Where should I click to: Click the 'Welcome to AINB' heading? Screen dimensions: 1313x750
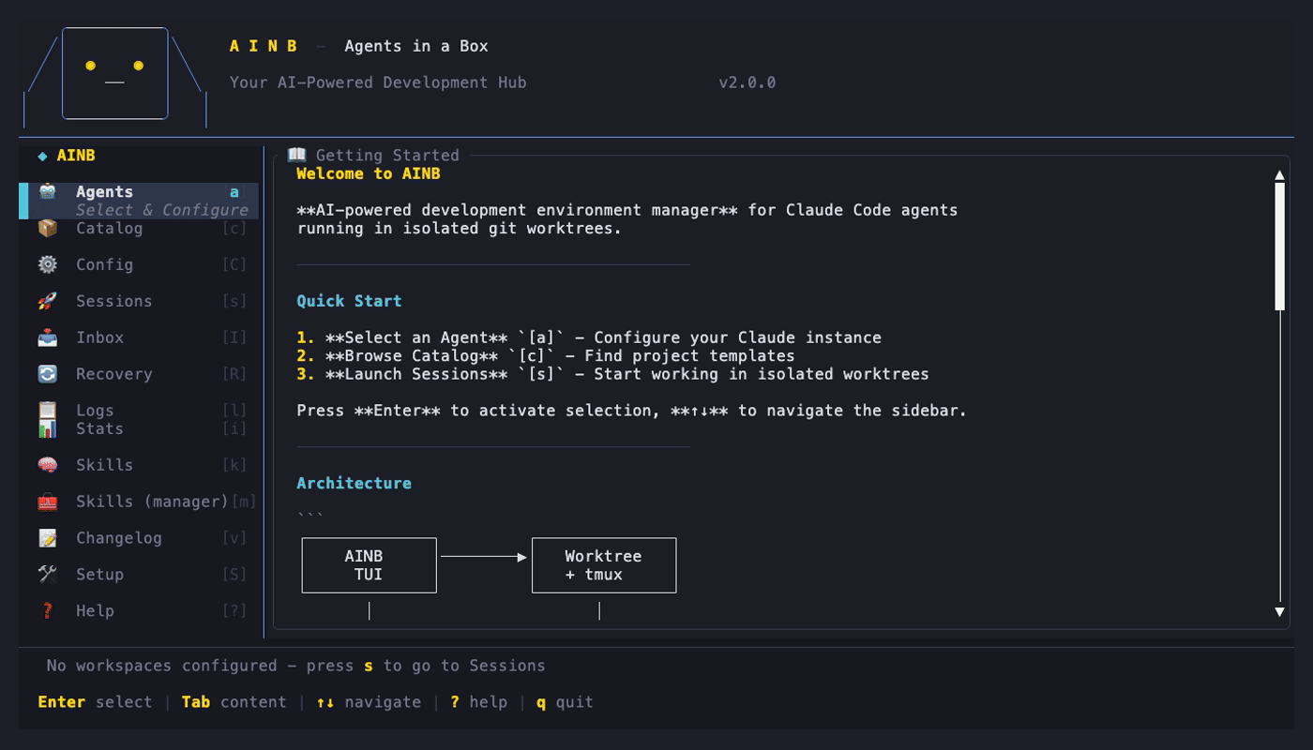[x=369, y=173]
